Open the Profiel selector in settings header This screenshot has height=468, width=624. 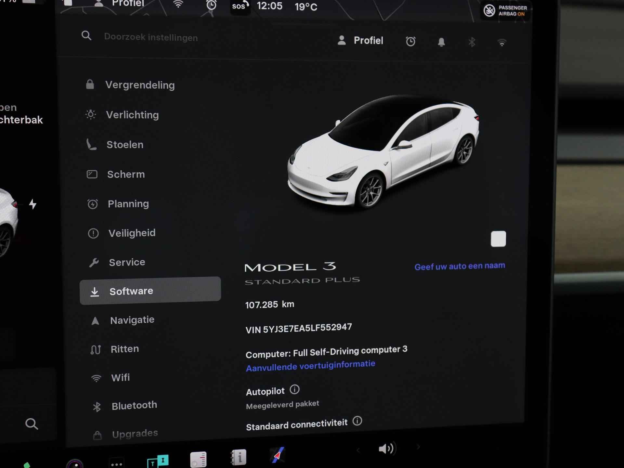tap(360, 40)
